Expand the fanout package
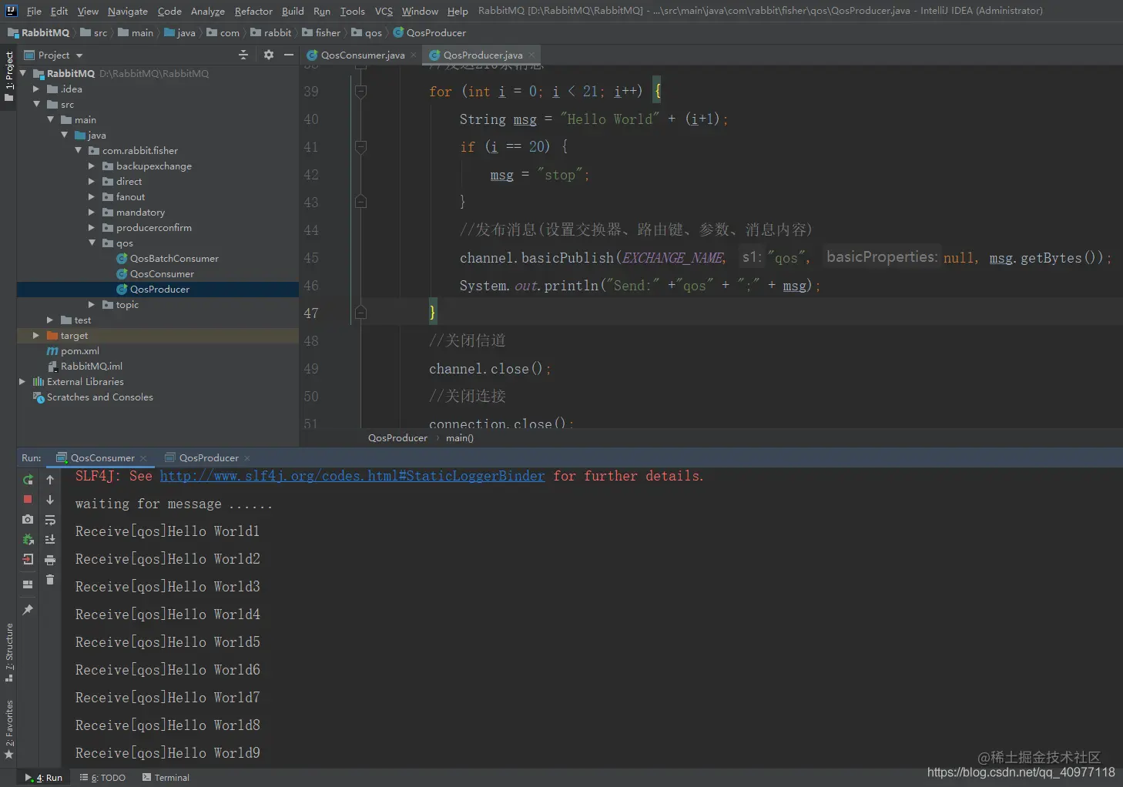Image resolution: width=1123 pixels, height=787 pixels. (x=92, y=196)
